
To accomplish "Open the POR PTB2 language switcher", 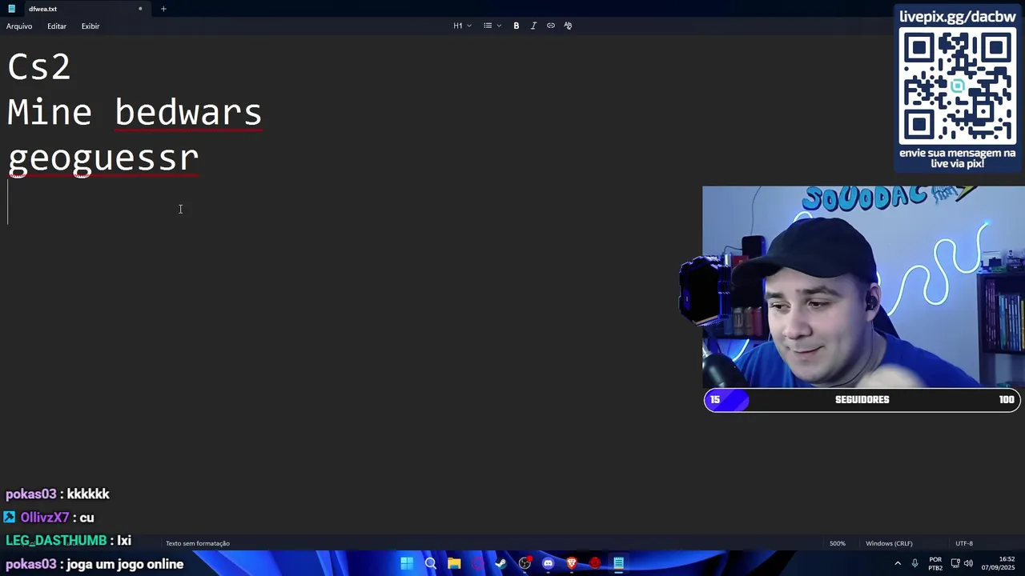I will [x=935, y=563].
